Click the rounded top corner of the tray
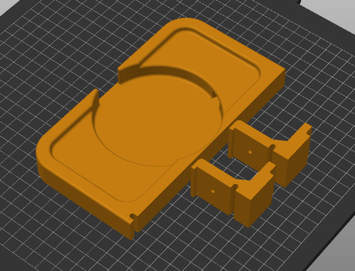Screen dimensions: 355x271 [x=186, y=23]
